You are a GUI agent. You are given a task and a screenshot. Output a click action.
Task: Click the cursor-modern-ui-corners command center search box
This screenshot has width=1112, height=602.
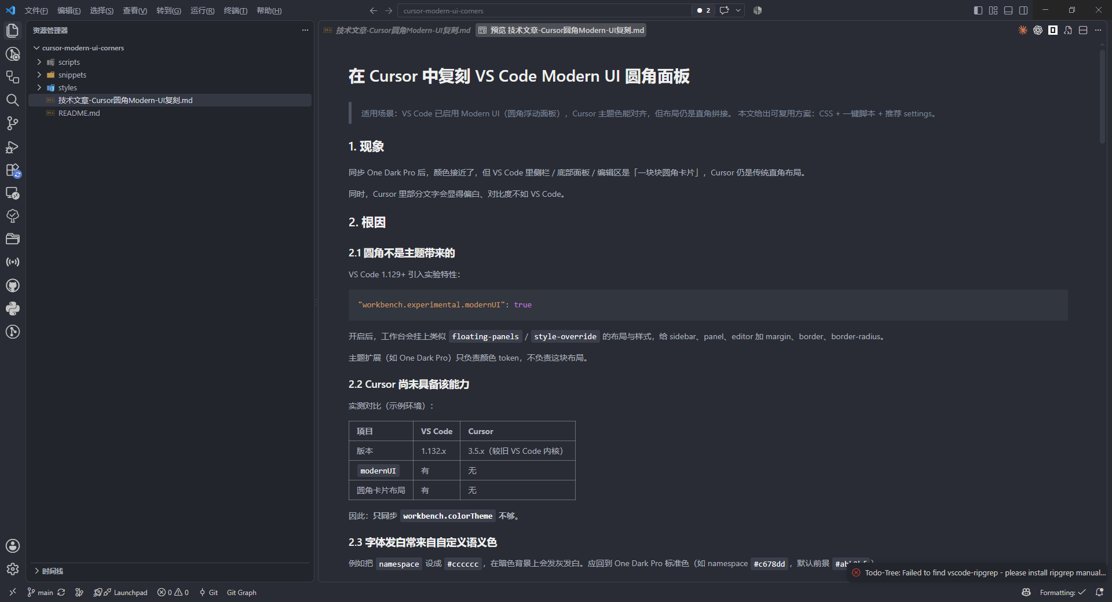(x=544, y=10)
